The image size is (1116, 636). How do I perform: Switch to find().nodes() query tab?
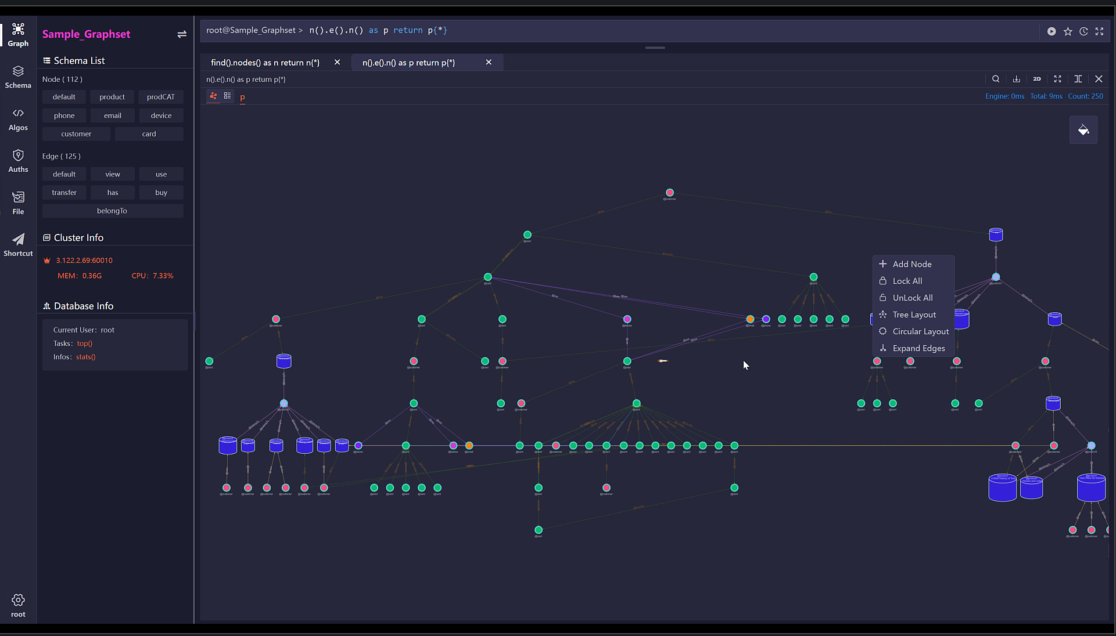pos(265,63)
